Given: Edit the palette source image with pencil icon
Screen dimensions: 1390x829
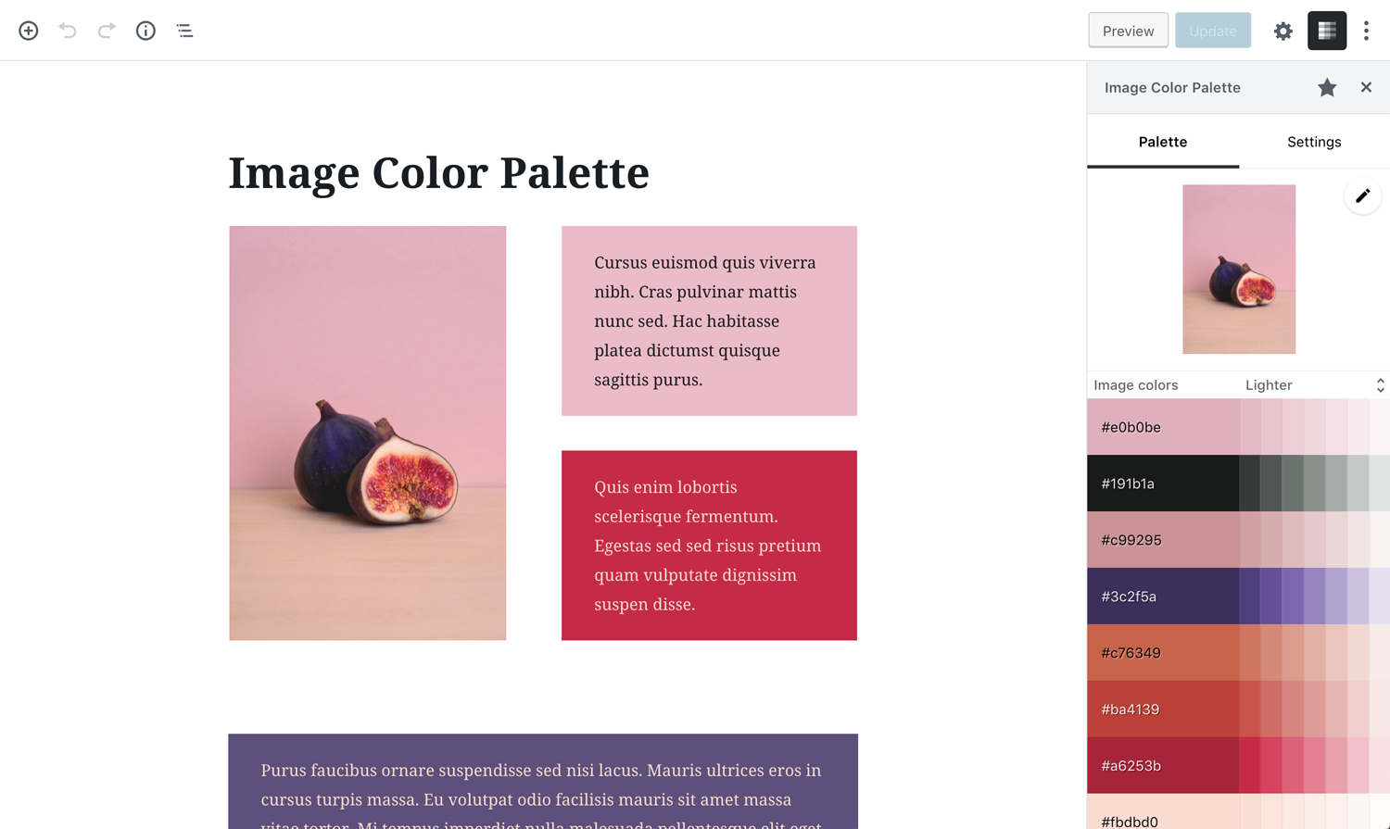Looking at the screenshot, I should click(x=1362, y=195).
